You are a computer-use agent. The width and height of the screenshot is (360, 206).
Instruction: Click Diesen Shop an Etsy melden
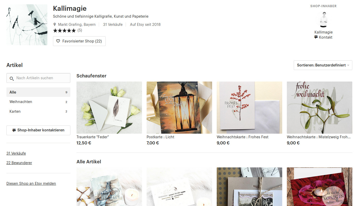(x=31, y=184)
